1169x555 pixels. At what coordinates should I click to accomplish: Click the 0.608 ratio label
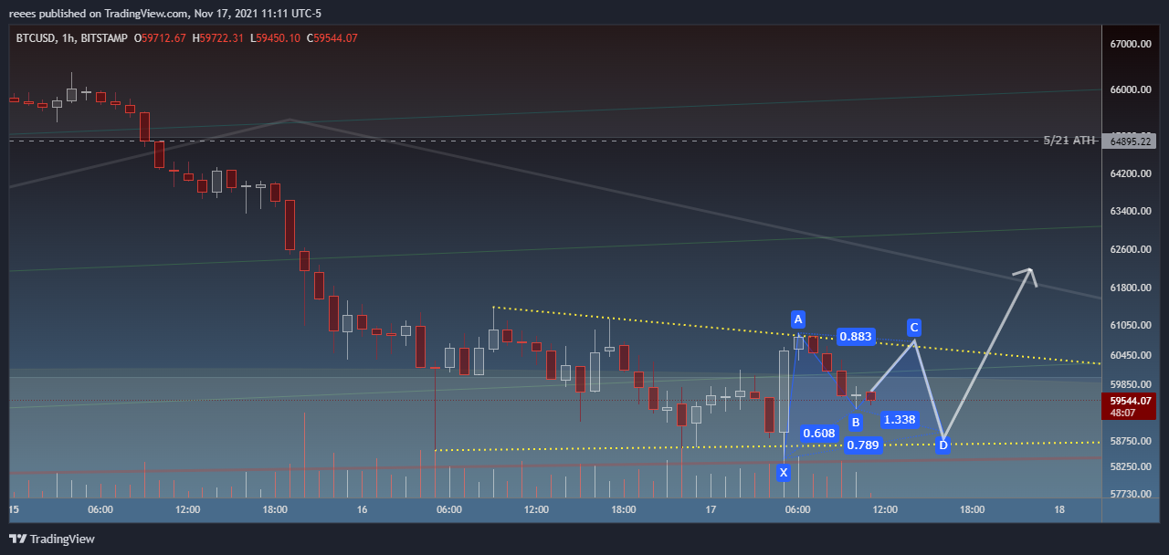pos(819,434)
